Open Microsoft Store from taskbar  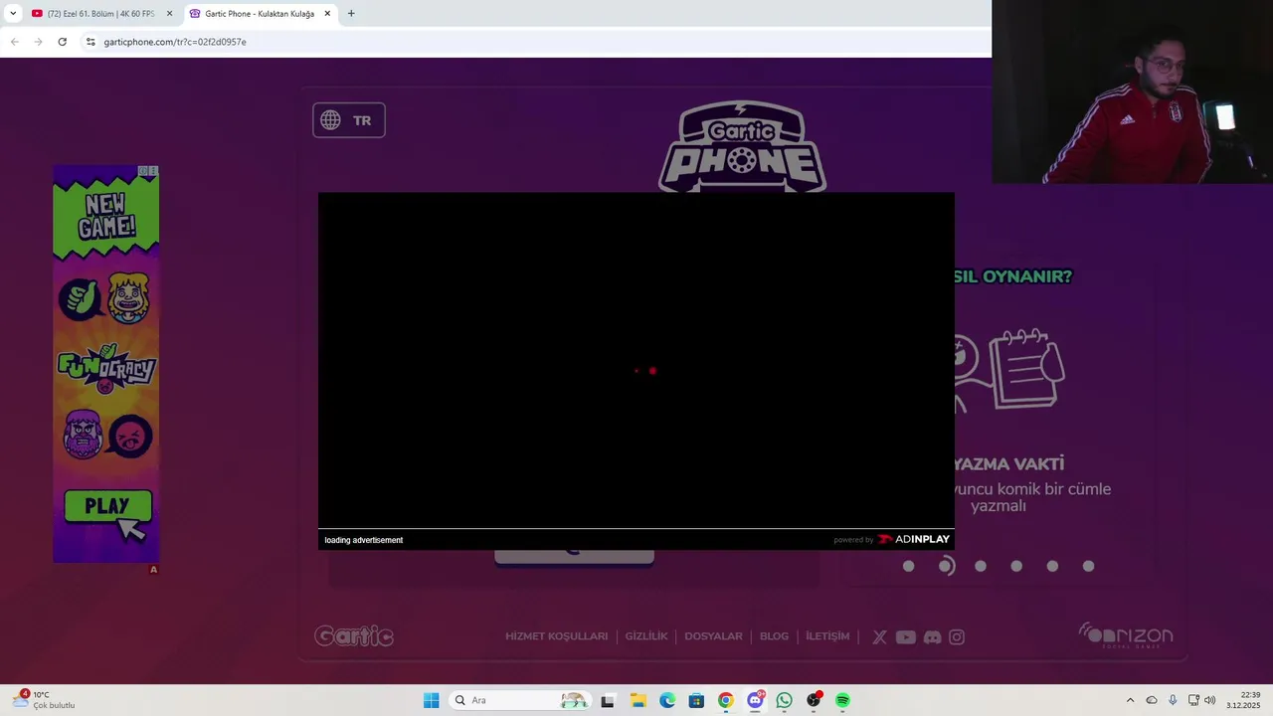(x=696, y=700)
